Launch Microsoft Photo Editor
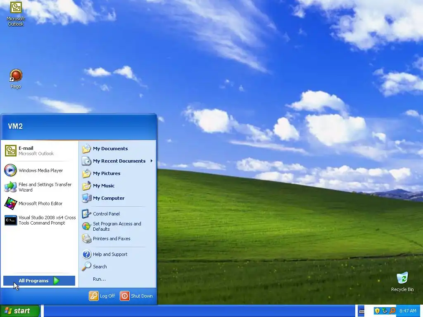Viewport: 423px width, 317px height. click(39, 203)
